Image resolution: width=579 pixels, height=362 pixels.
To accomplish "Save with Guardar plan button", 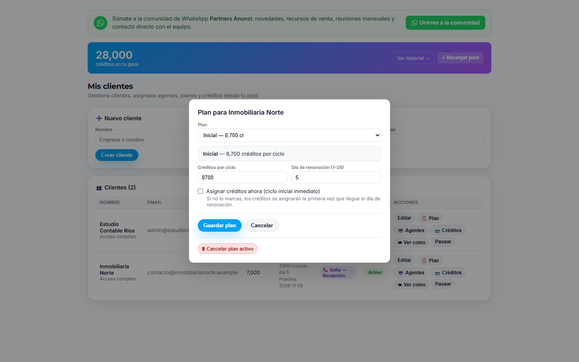I will [220, 226].
